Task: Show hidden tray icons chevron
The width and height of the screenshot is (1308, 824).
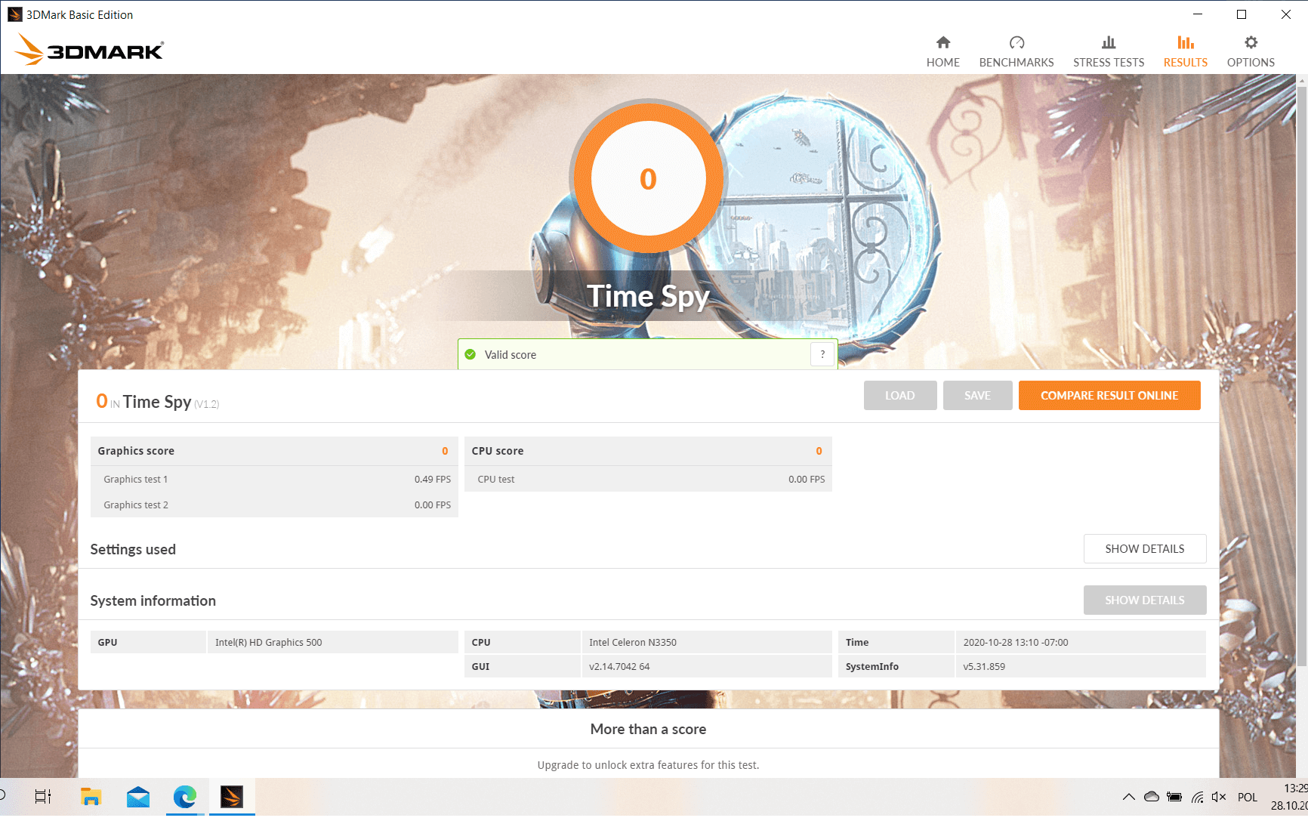Action: click(x=1128, y=797)
